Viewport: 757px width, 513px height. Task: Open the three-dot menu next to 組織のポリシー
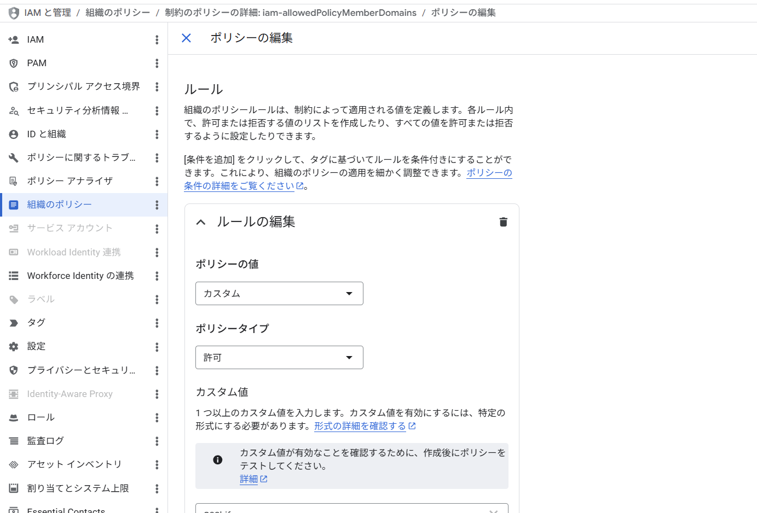coord(157,205)
